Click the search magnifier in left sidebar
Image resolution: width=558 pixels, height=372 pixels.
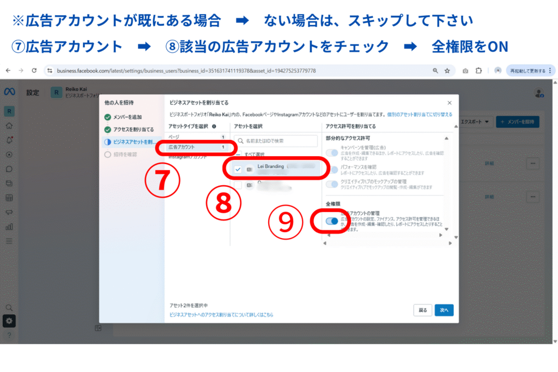[x=9, y=307]
